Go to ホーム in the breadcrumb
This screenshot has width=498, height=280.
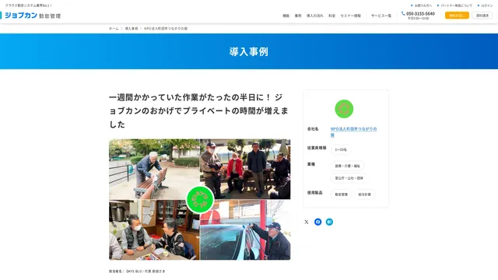[114, 29]
